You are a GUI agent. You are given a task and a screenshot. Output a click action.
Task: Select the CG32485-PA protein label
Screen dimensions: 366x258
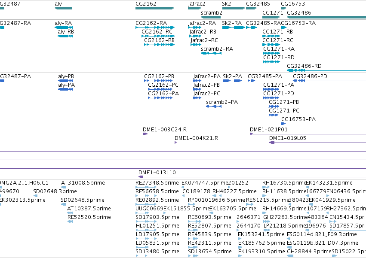click(x=265, y=76)
